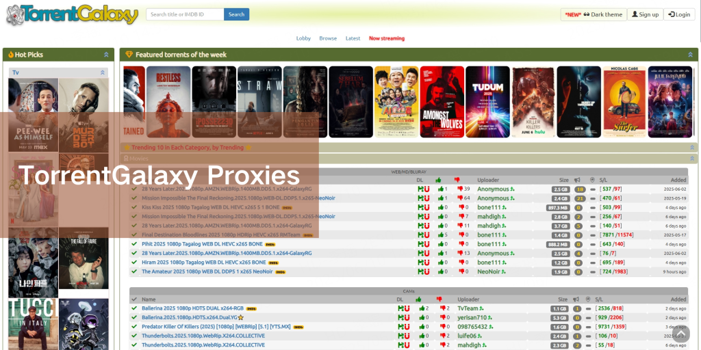Download torrent file for Pihit 2025 row
Image resolution: width=701 pixels, height=350 pixels.
pyautogui.click(x=420, y=244)
